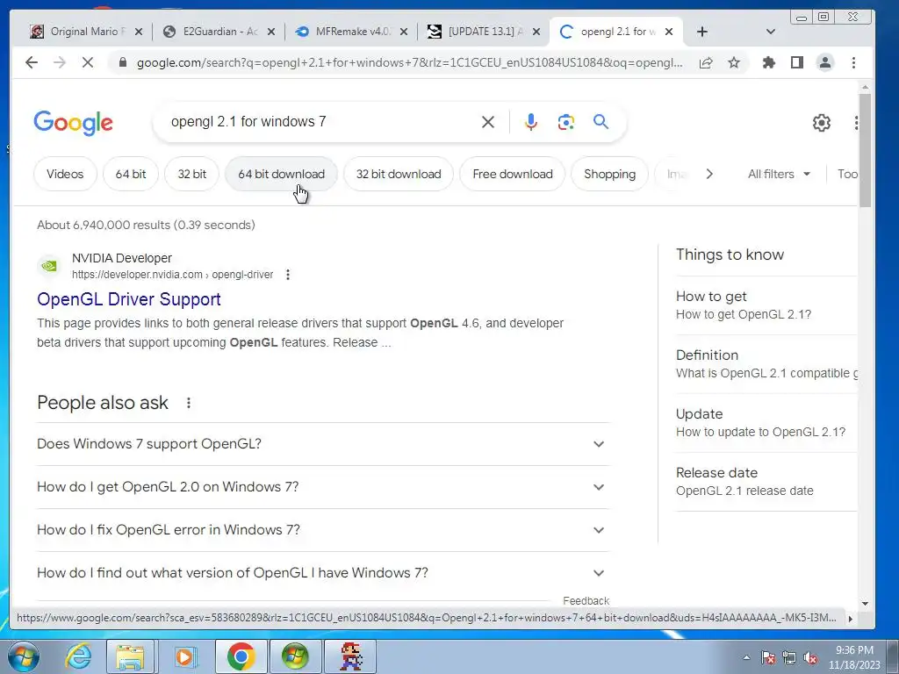Close the E2Guardian tab
Screen dimensions: 899x674
click(x=271, y=32)
